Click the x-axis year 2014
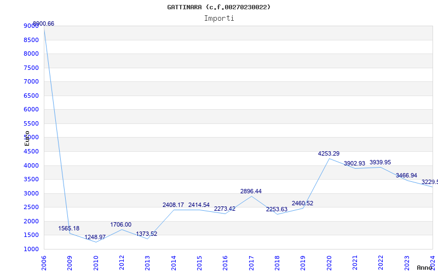 pyautogui.click(x=174, y=263)
